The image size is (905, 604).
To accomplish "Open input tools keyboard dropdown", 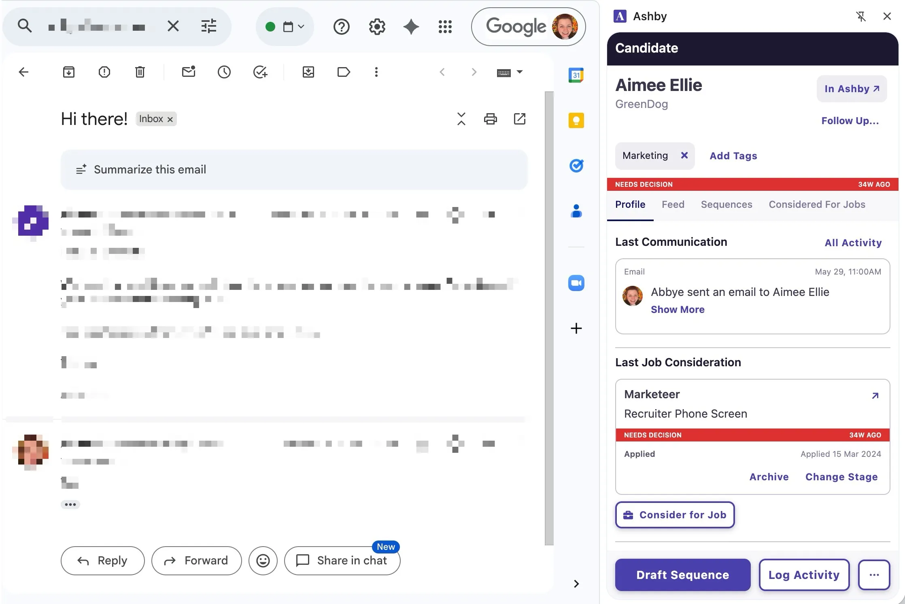I will pos(510,72).
